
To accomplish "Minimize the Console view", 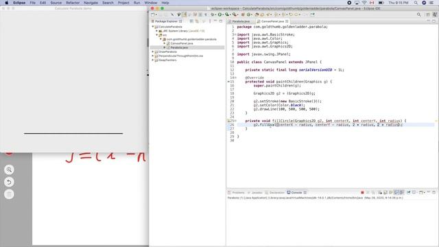I will [429, 192].
